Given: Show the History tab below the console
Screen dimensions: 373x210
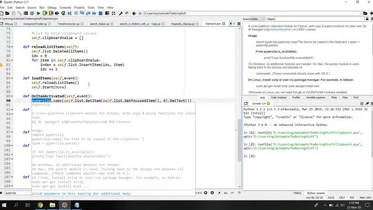Looking at the screenshot, I should click(297, 193).
